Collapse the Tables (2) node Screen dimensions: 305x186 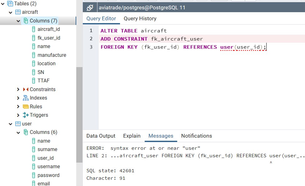pyautogui.click(x=3, y=4)
